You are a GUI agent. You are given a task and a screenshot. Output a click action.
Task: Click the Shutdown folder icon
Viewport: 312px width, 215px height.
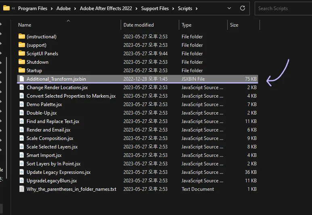click(22, 62)
